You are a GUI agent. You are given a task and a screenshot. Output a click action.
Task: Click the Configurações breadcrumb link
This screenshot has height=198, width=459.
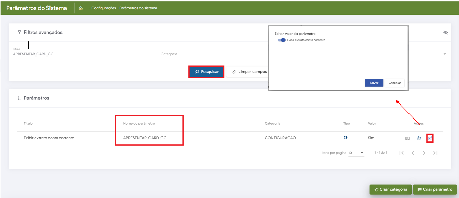pos(103,8)
